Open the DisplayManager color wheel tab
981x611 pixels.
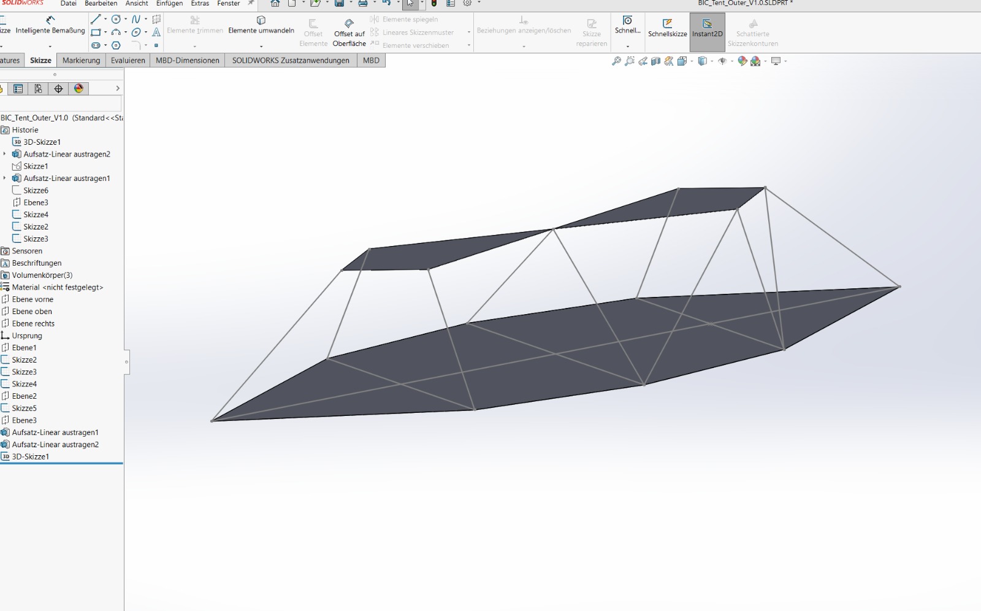78,89
